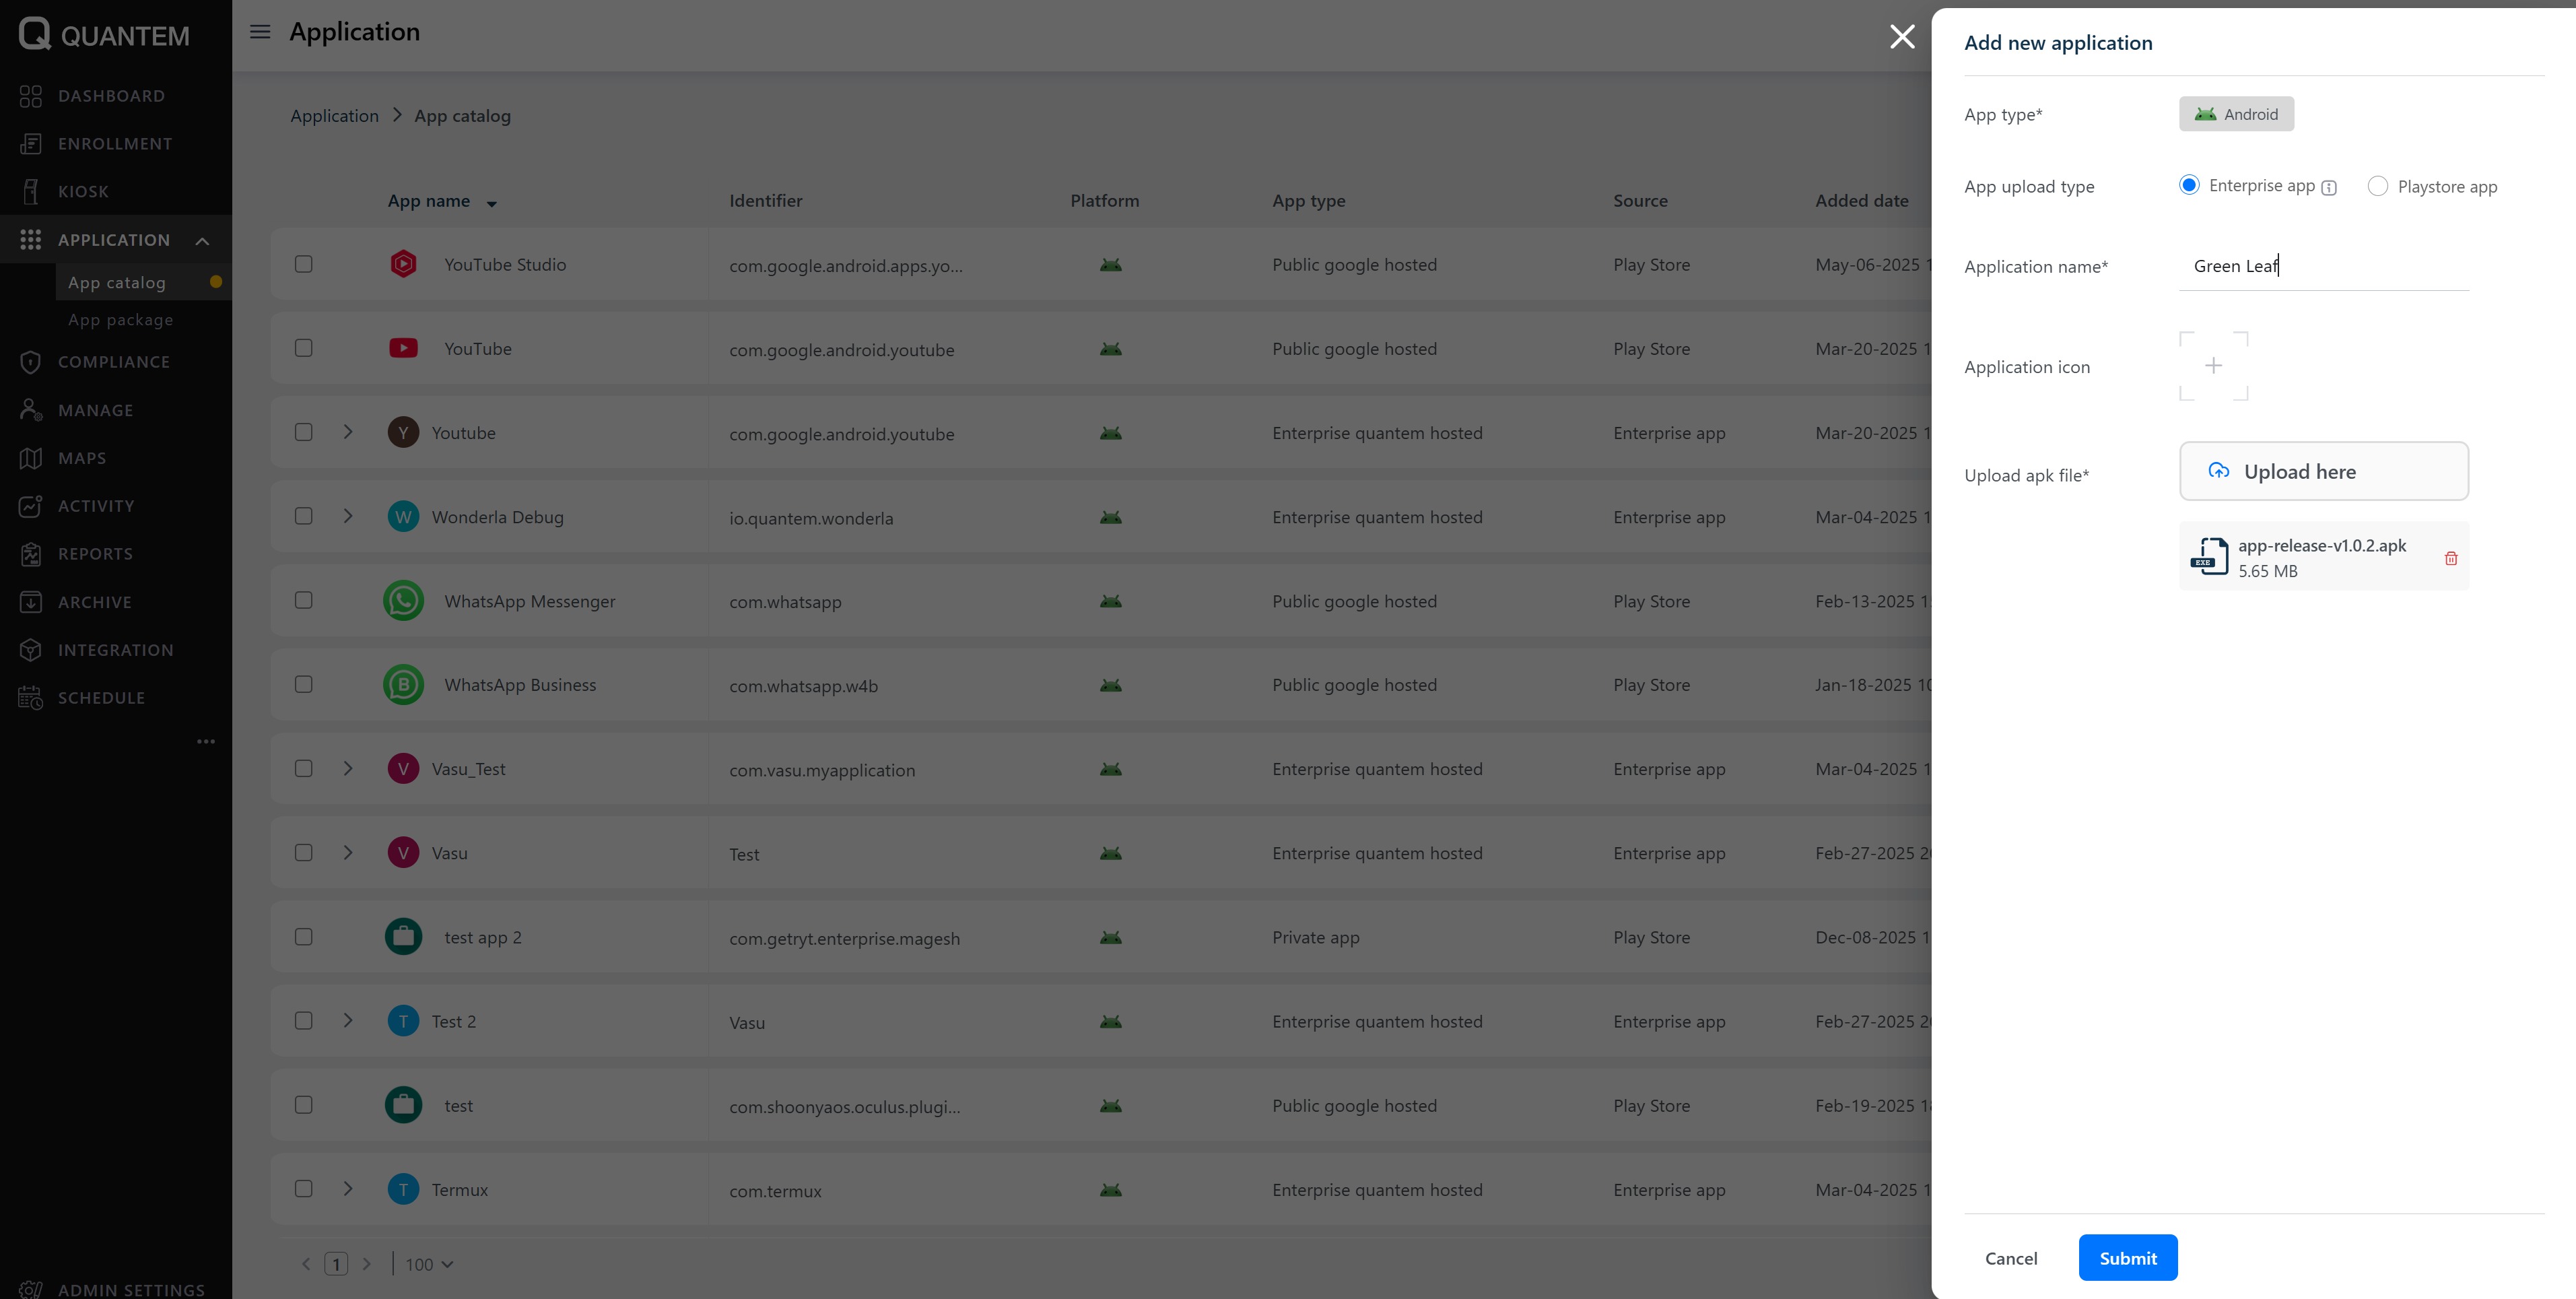Open the hamburger menu beside Application title
The width and height of the screenshot is (2576, 1299).
[x=260, y=32]
